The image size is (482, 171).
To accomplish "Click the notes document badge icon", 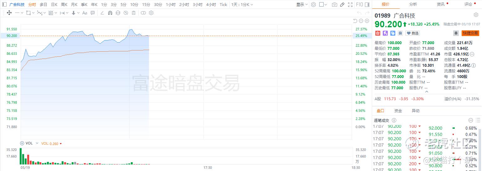I will (400, 33).
